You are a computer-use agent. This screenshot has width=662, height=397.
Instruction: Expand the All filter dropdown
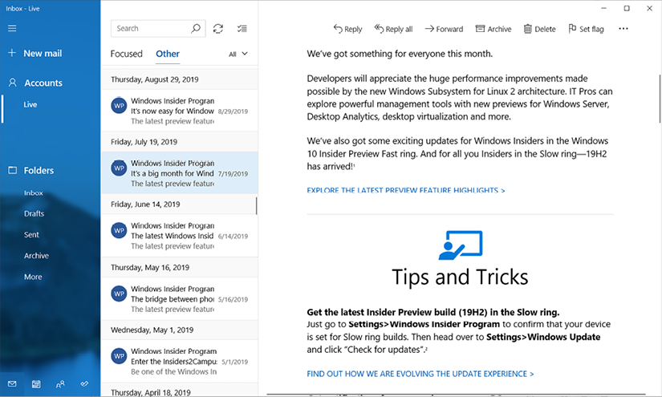coord(238,54)
